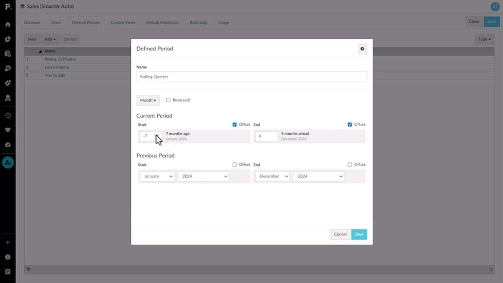Screen dimensions: 503x283
Task: Open the Build Logs tab
Action: [x=198, y=22]
